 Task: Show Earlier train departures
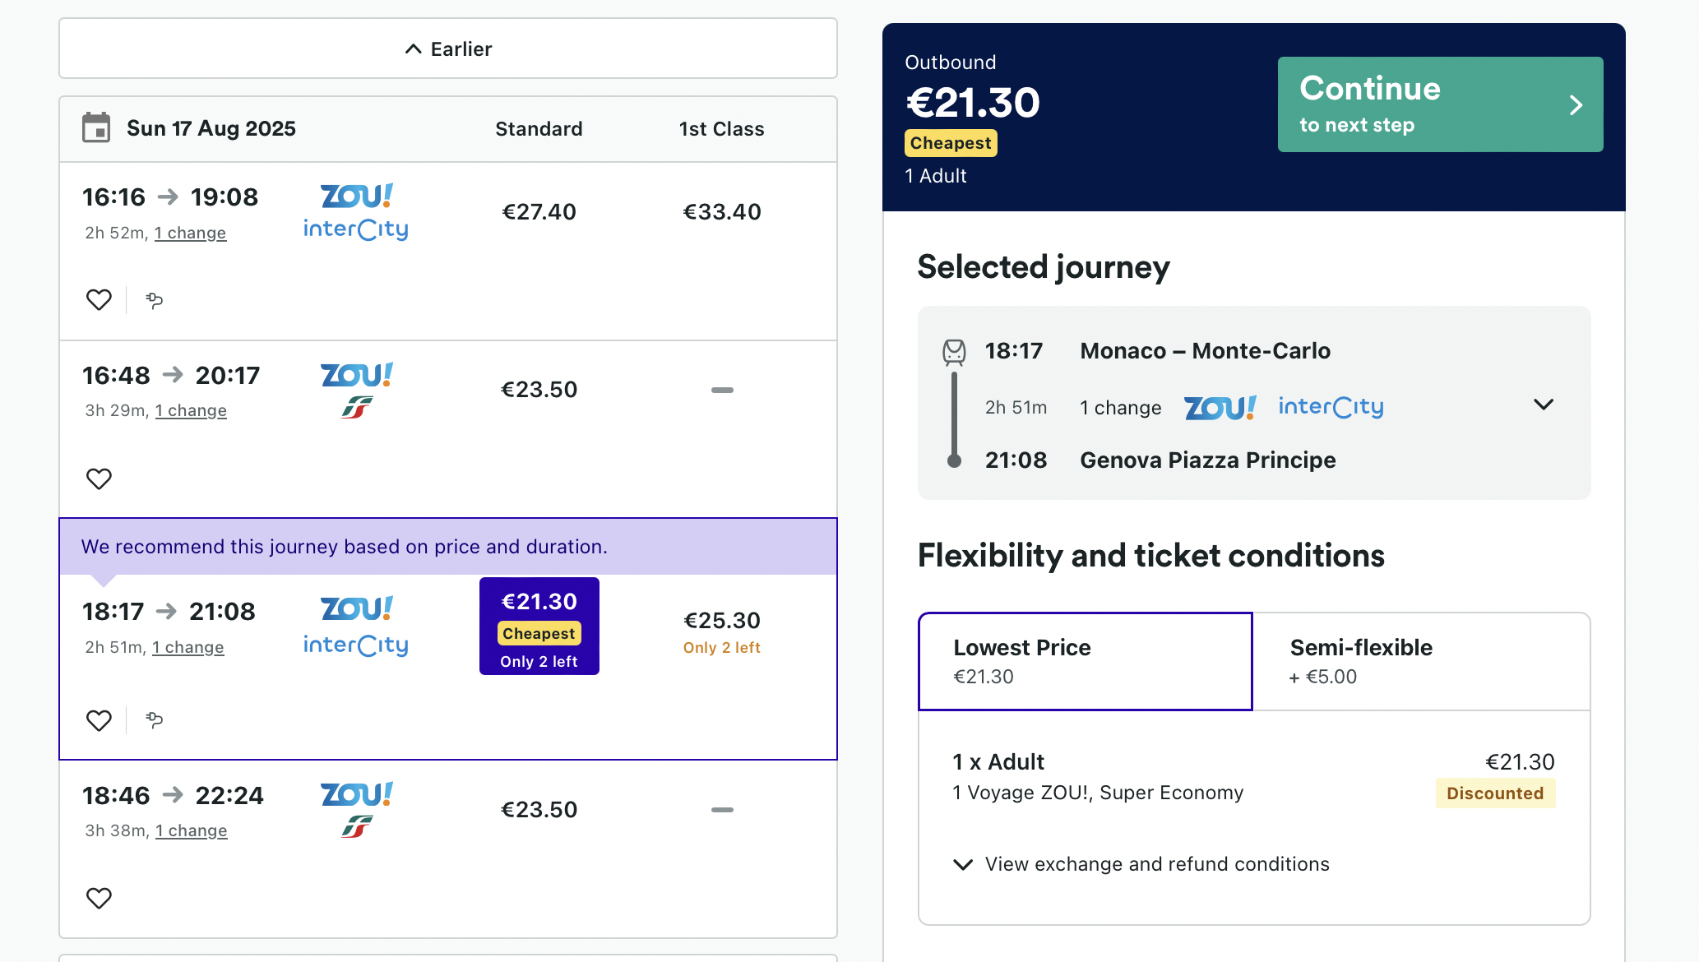pyautogui.click(x=448, y=49)
